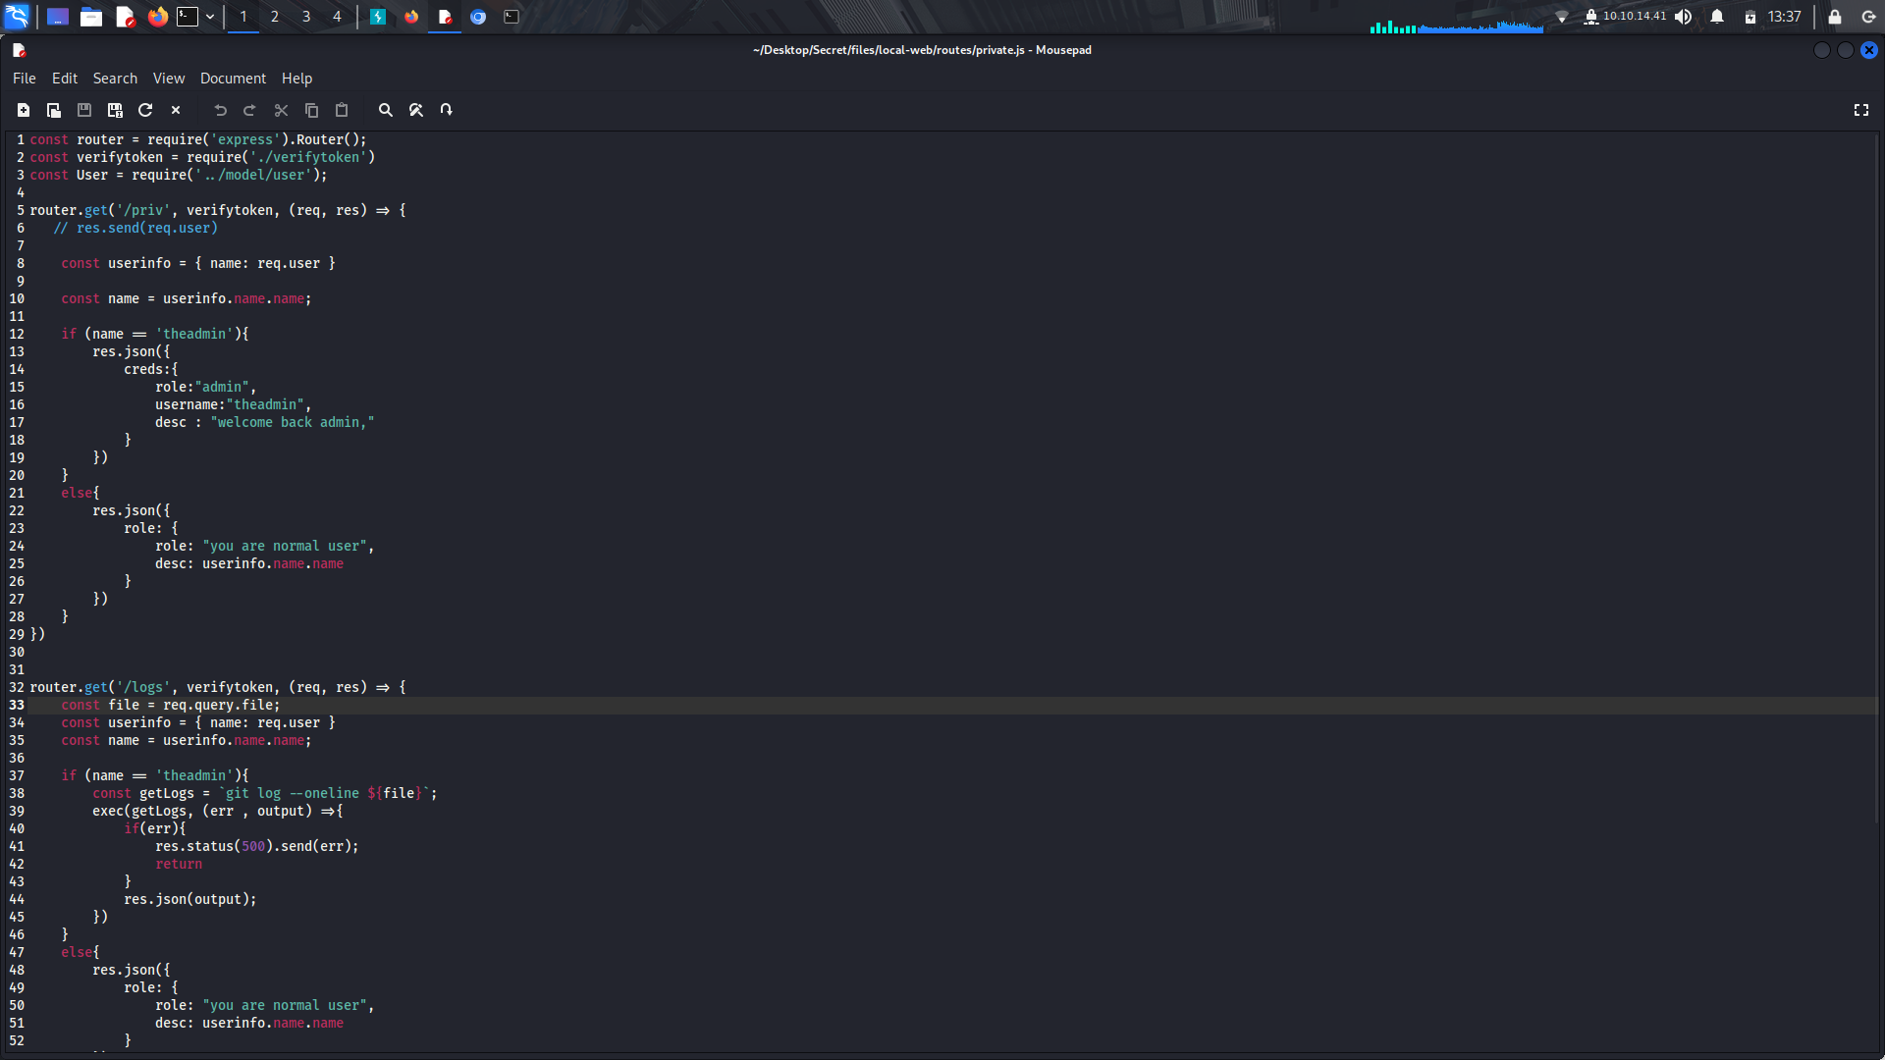Open the Kali applications menu
The image size is (1885, 1060).
(x=17, y=17)
